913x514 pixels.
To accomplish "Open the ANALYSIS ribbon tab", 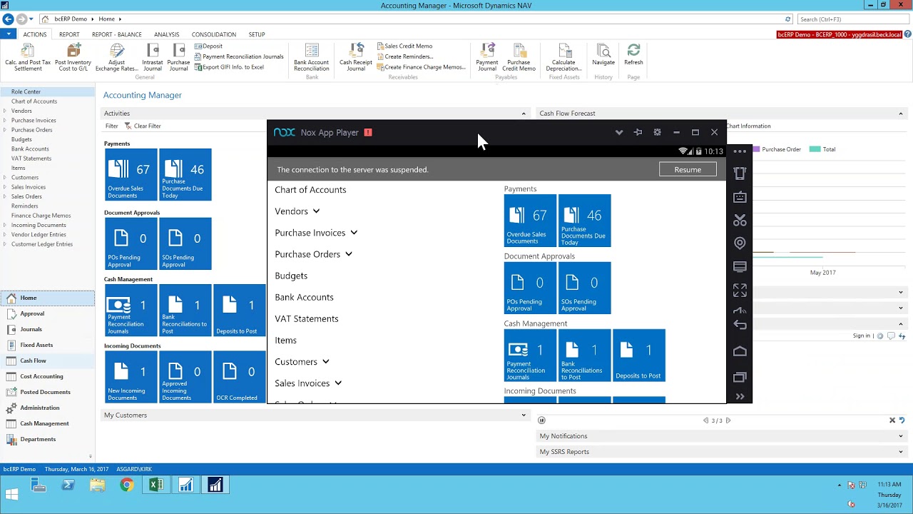I will [x=166, y=34].
